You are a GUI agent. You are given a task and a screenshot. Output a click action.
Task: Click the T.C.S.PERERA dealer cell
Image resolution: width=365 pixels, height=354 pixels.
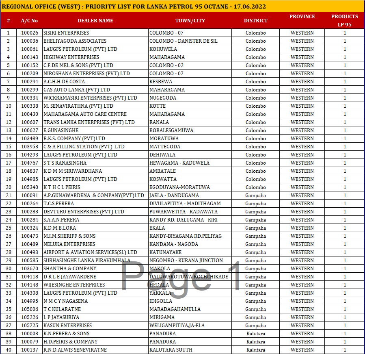(95, 204)
